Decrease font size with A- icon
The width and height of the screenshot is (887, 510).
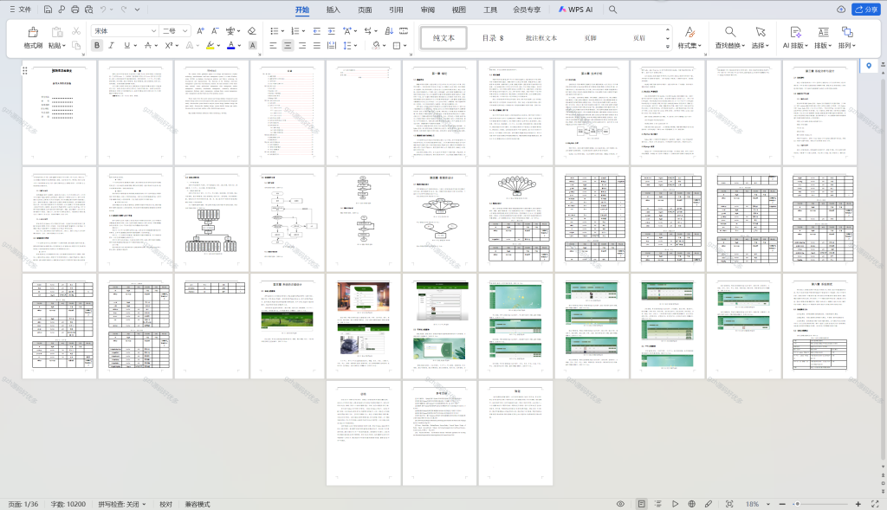coord(215,31)
